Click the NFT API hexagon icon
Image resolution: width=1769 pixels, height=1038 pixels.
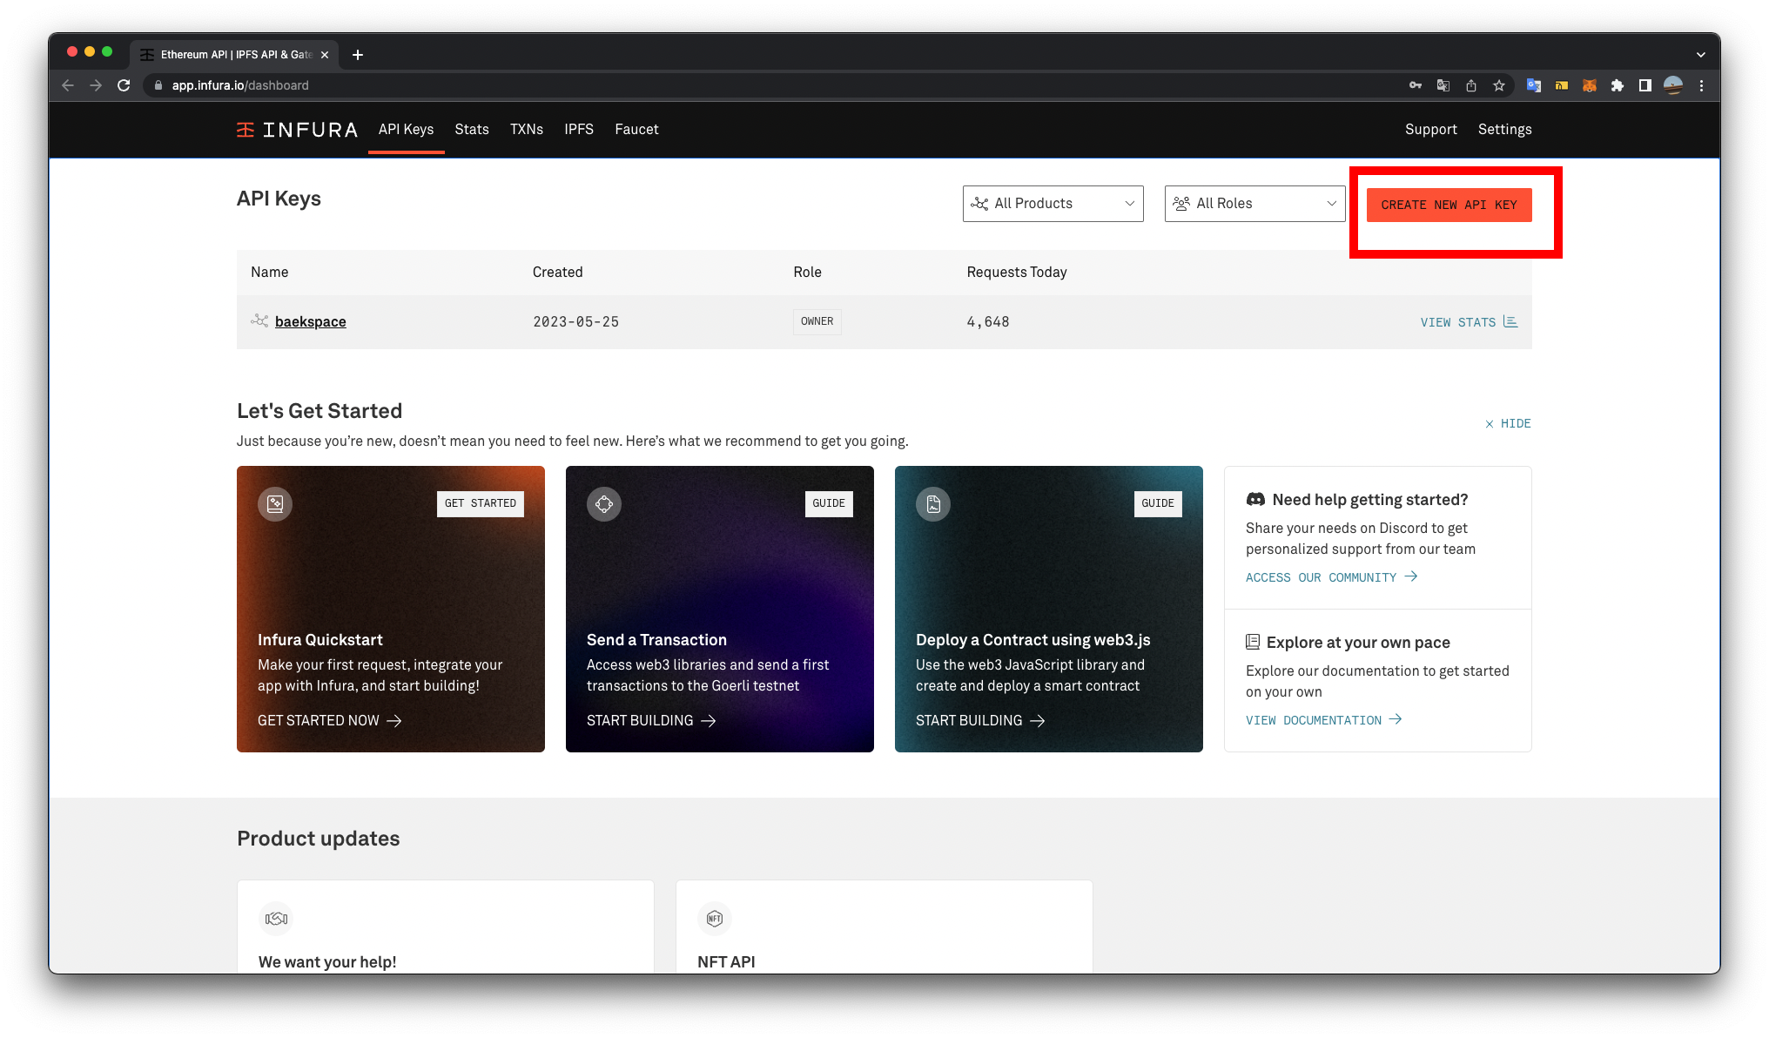pyautogui.click(x=715, y=918)
